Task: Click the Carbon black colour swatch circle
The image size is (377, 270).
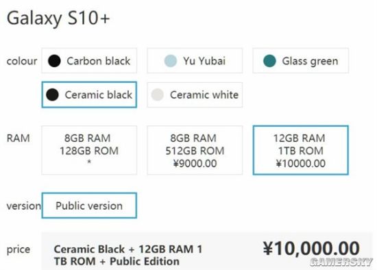Action: tap(54, 61)
